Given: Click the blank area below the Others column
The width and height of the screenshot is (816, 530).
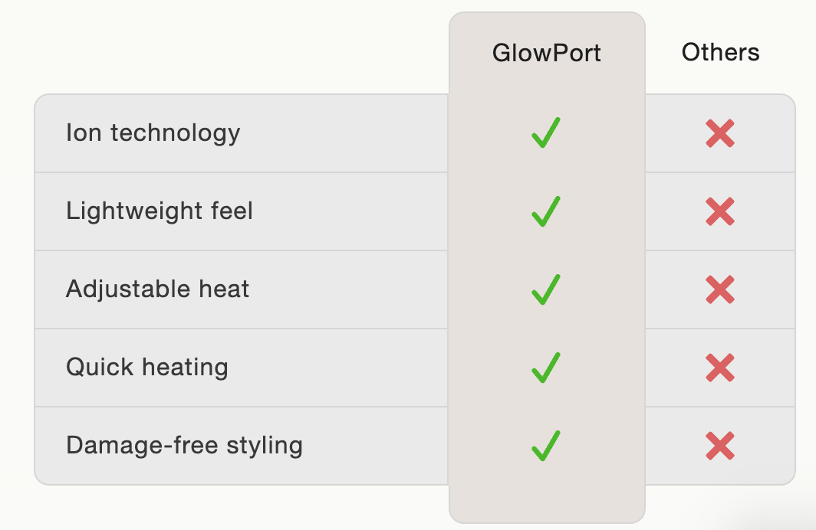Looking at the screenshot, I should (720, 506).
